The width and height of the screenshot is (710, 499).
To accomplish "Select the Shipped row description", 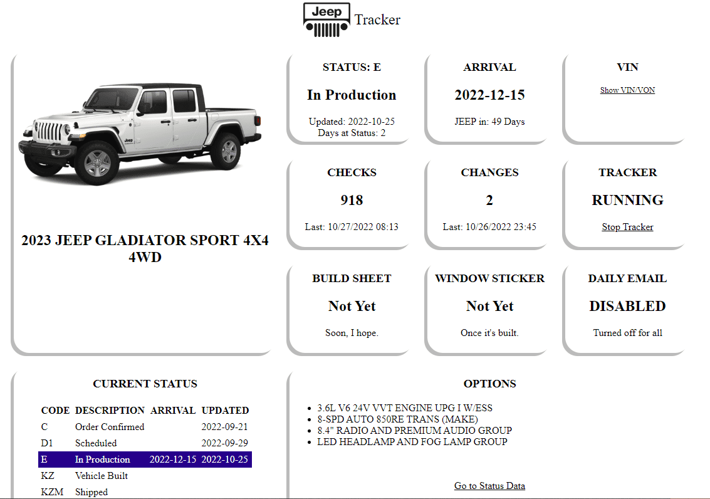I will point(91,491).
